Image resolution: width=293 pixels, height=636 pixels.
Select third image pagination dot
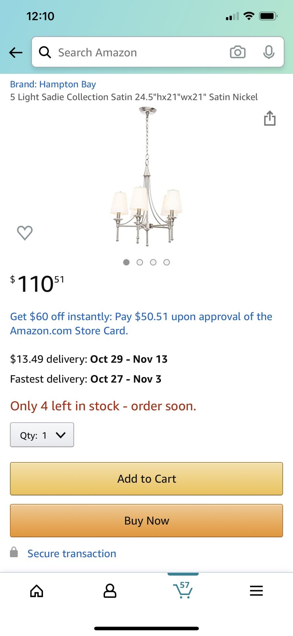[x=153, y=262]
